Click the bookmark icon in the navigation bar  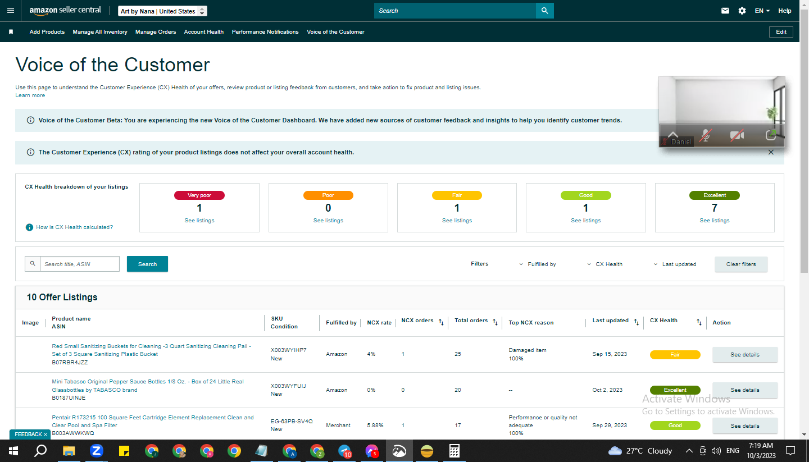coord(11,32)
